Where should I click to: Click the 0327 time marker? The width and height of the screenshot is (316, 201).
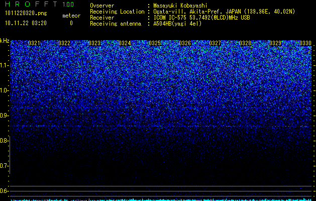pyautogui.click(x=215, y=43)
